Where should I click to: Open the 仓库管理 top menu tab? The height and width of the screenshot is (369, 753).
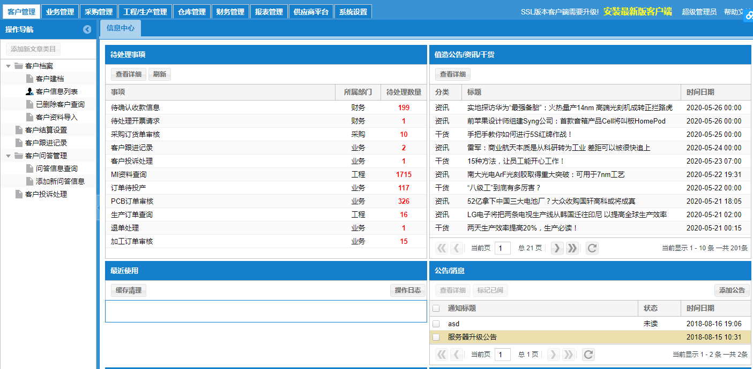(x=192, y=12)
